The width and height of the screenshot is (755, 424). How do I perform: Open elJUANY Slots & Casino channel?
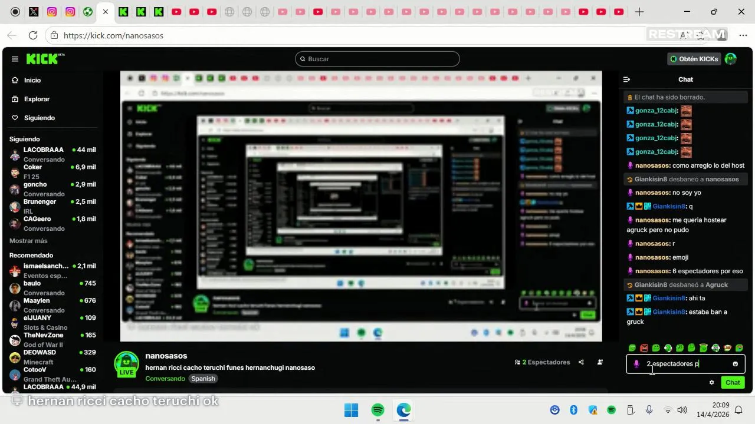coord(52,322)
